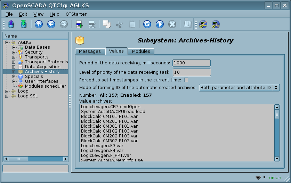Click the tree horizontal scrollbar handle
Viewport: 291px width, 183px height.
[x=18, y=159]
